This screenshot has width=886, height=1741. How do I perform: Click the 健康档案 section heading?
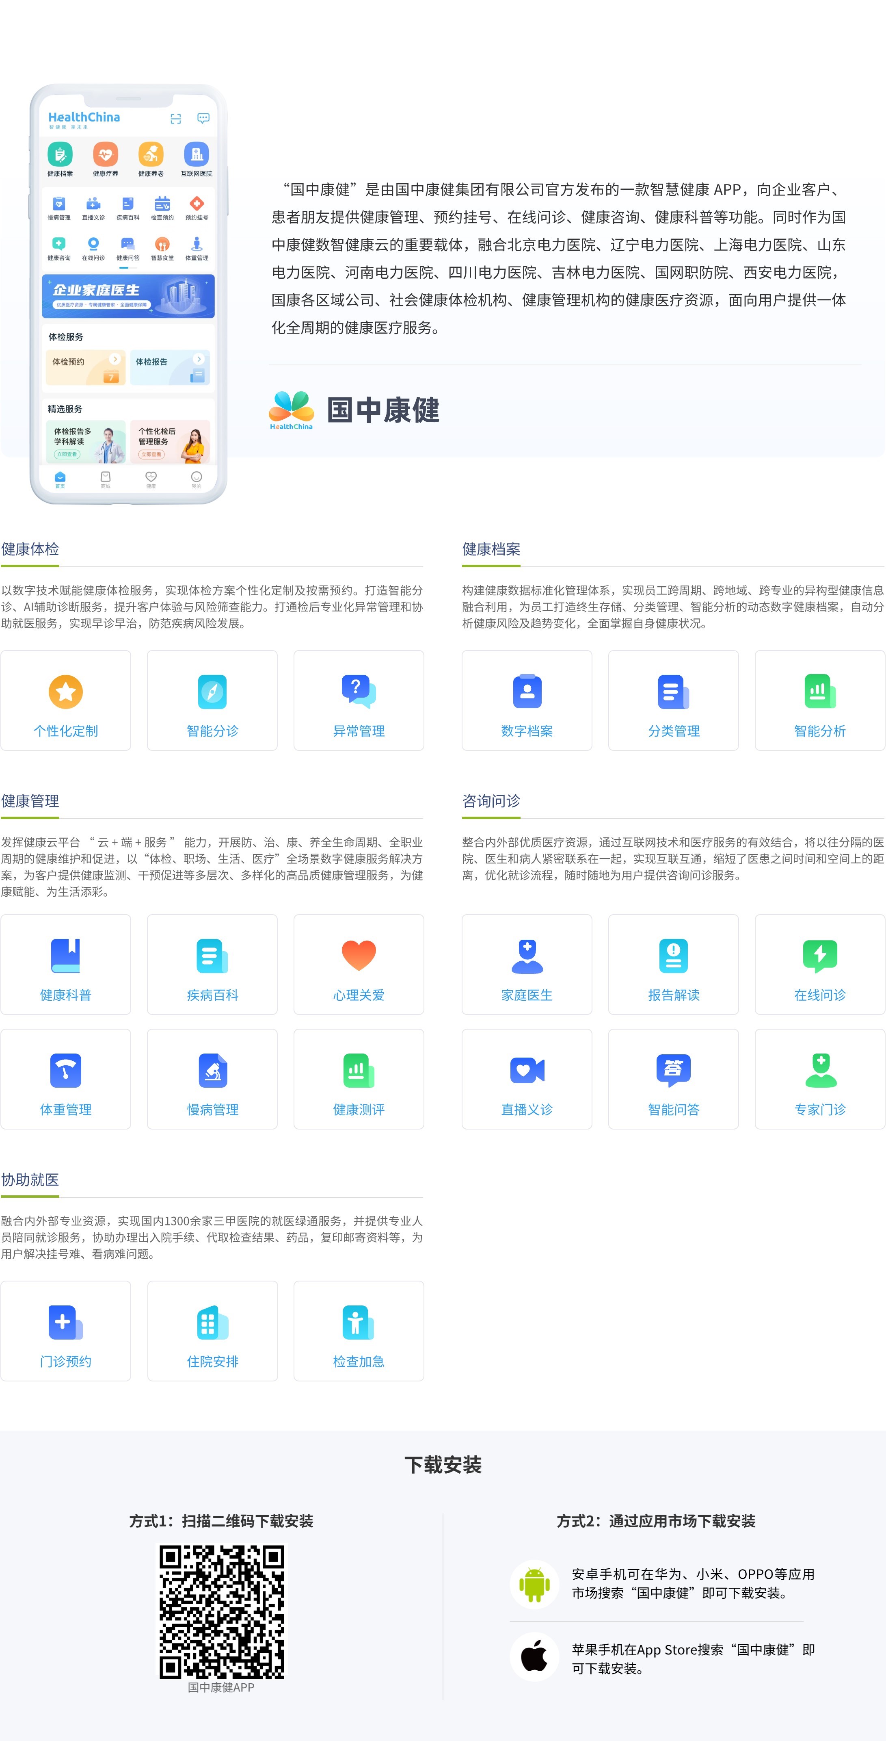click(491, 549)
